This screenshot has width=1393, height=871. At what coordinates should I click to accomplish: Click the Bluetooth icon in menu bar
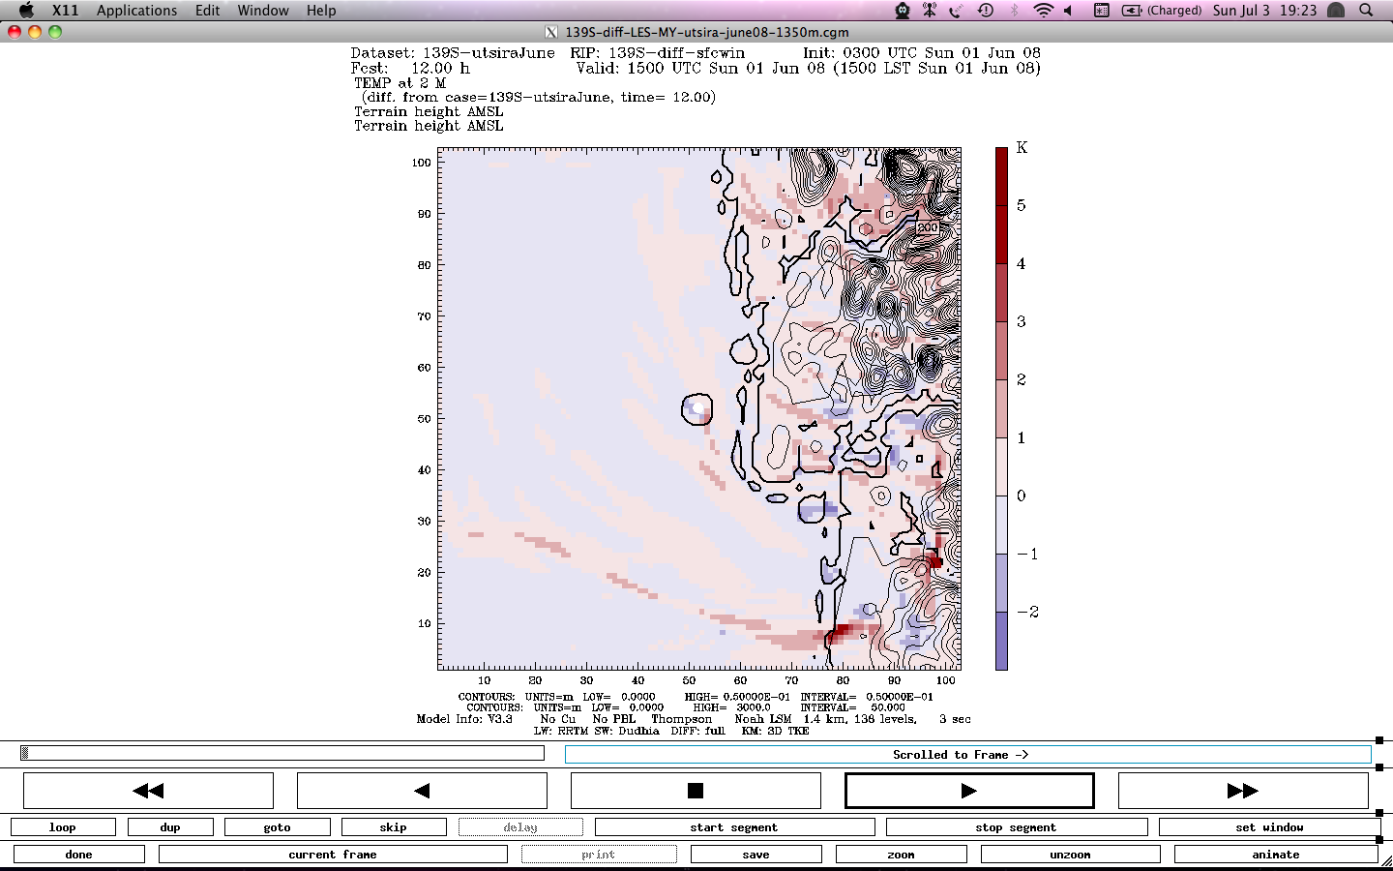pos(1015,11)
